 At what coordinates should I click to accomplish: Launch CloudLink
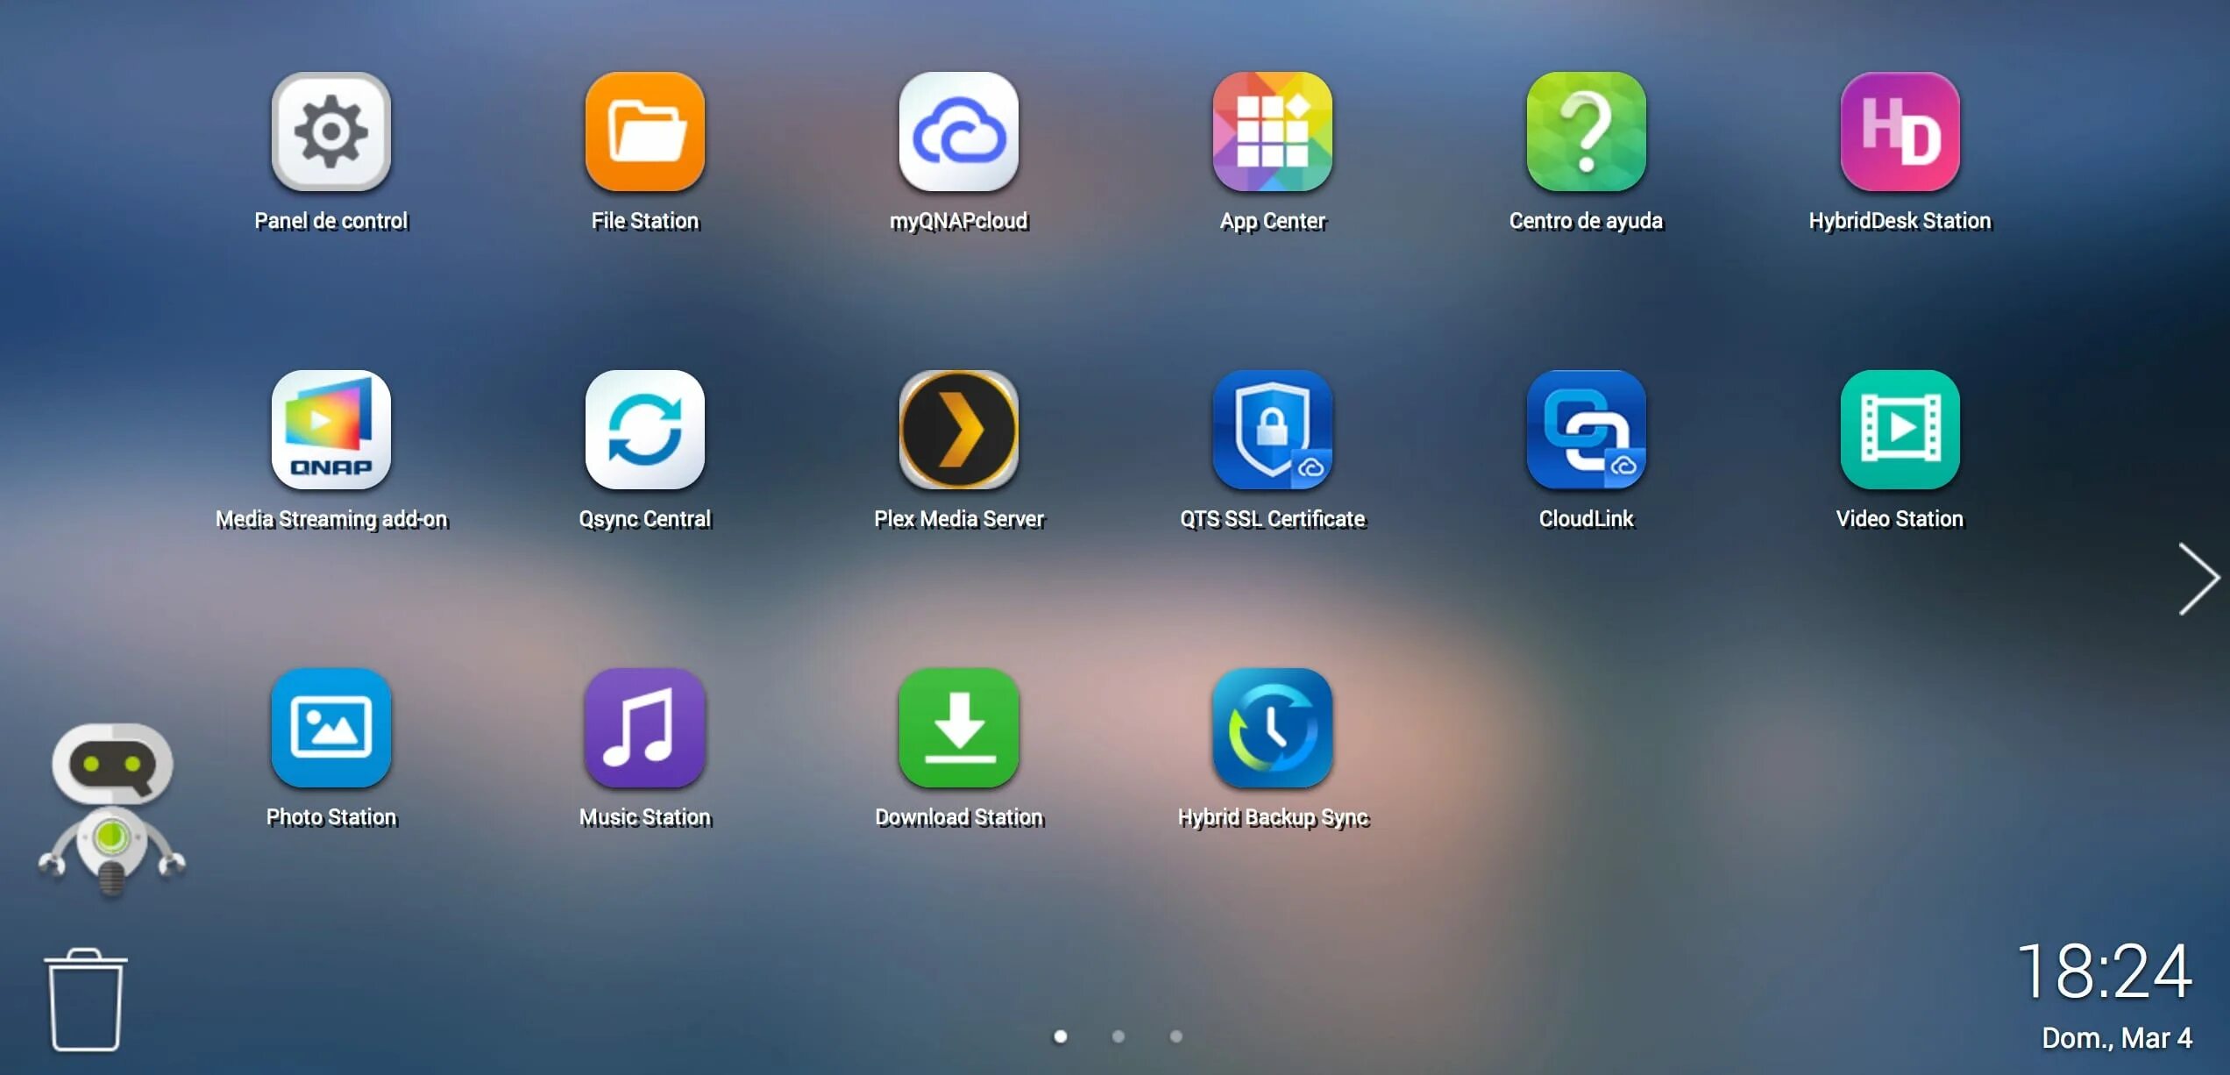click(x=1586, y=430)
